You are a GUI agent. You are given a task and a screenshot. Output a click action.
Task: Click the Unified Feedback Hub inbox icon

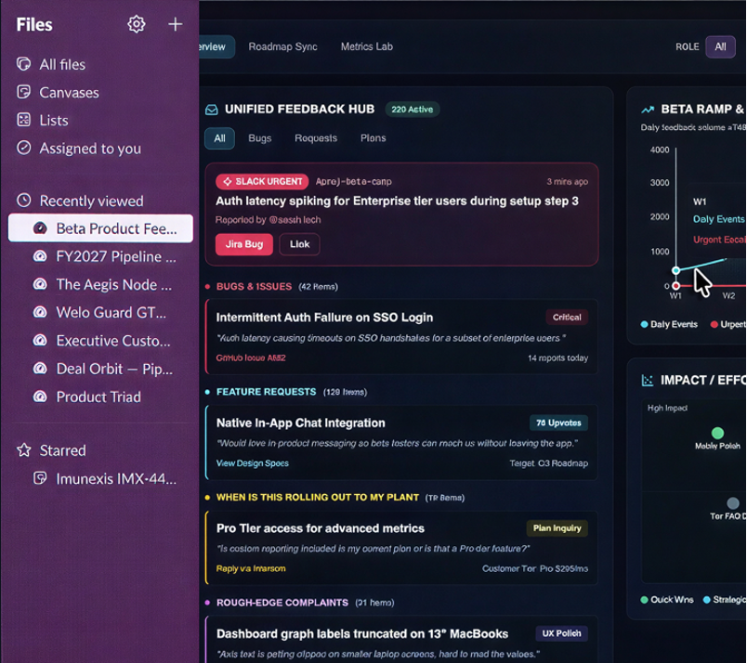tap(212, 110)
